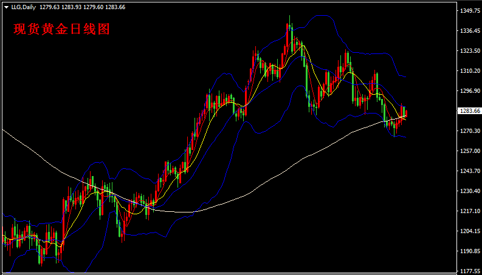Select the current price tag 1283.66

click(469, 111)
